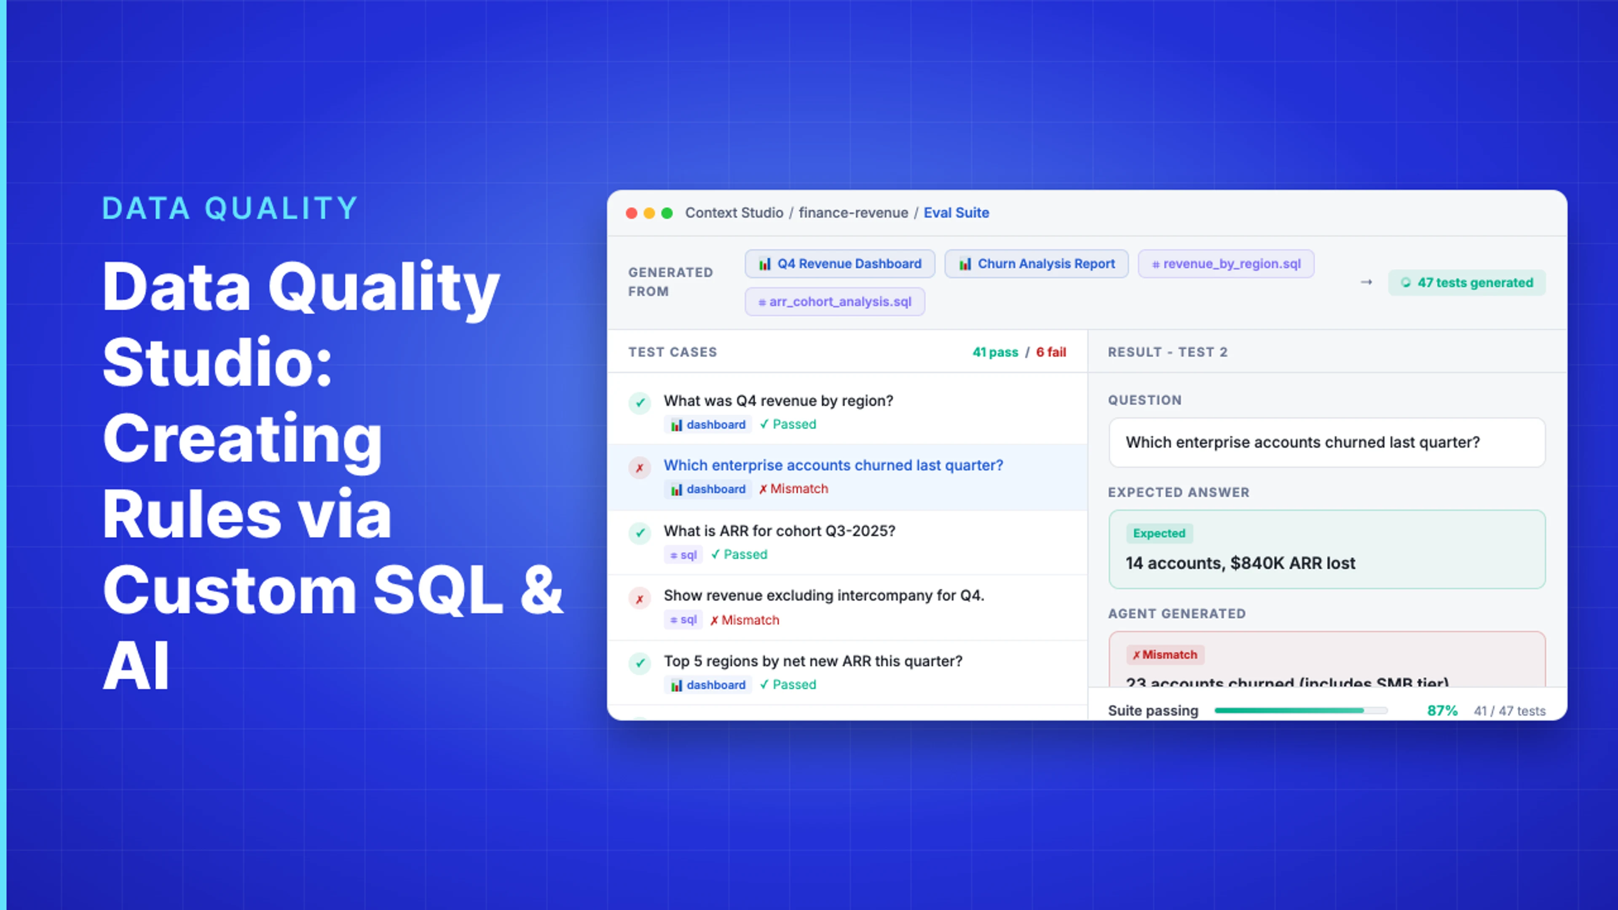Click the '41 / 47 tests' count
Viewport: 1618px width, 910px height.
pyautogui.click(x=1509, y=711)
